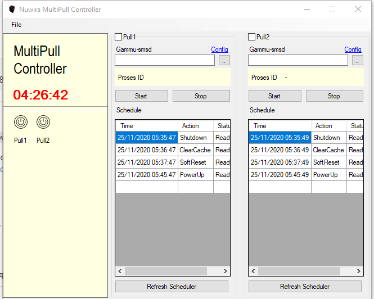Click the Pull2 Gammu-smsd path field
Image resolution: width=374 pixels, height=299 pixels.
point(298,60)
